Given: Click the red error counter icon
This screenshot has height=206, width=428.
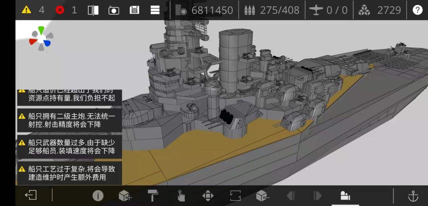Looking at the screenshot, I should (60, 10).
